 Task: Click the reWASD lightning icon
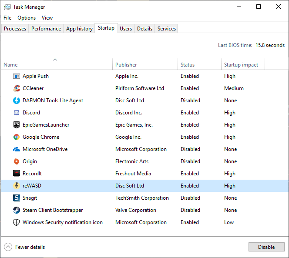[x=17, y=186]
